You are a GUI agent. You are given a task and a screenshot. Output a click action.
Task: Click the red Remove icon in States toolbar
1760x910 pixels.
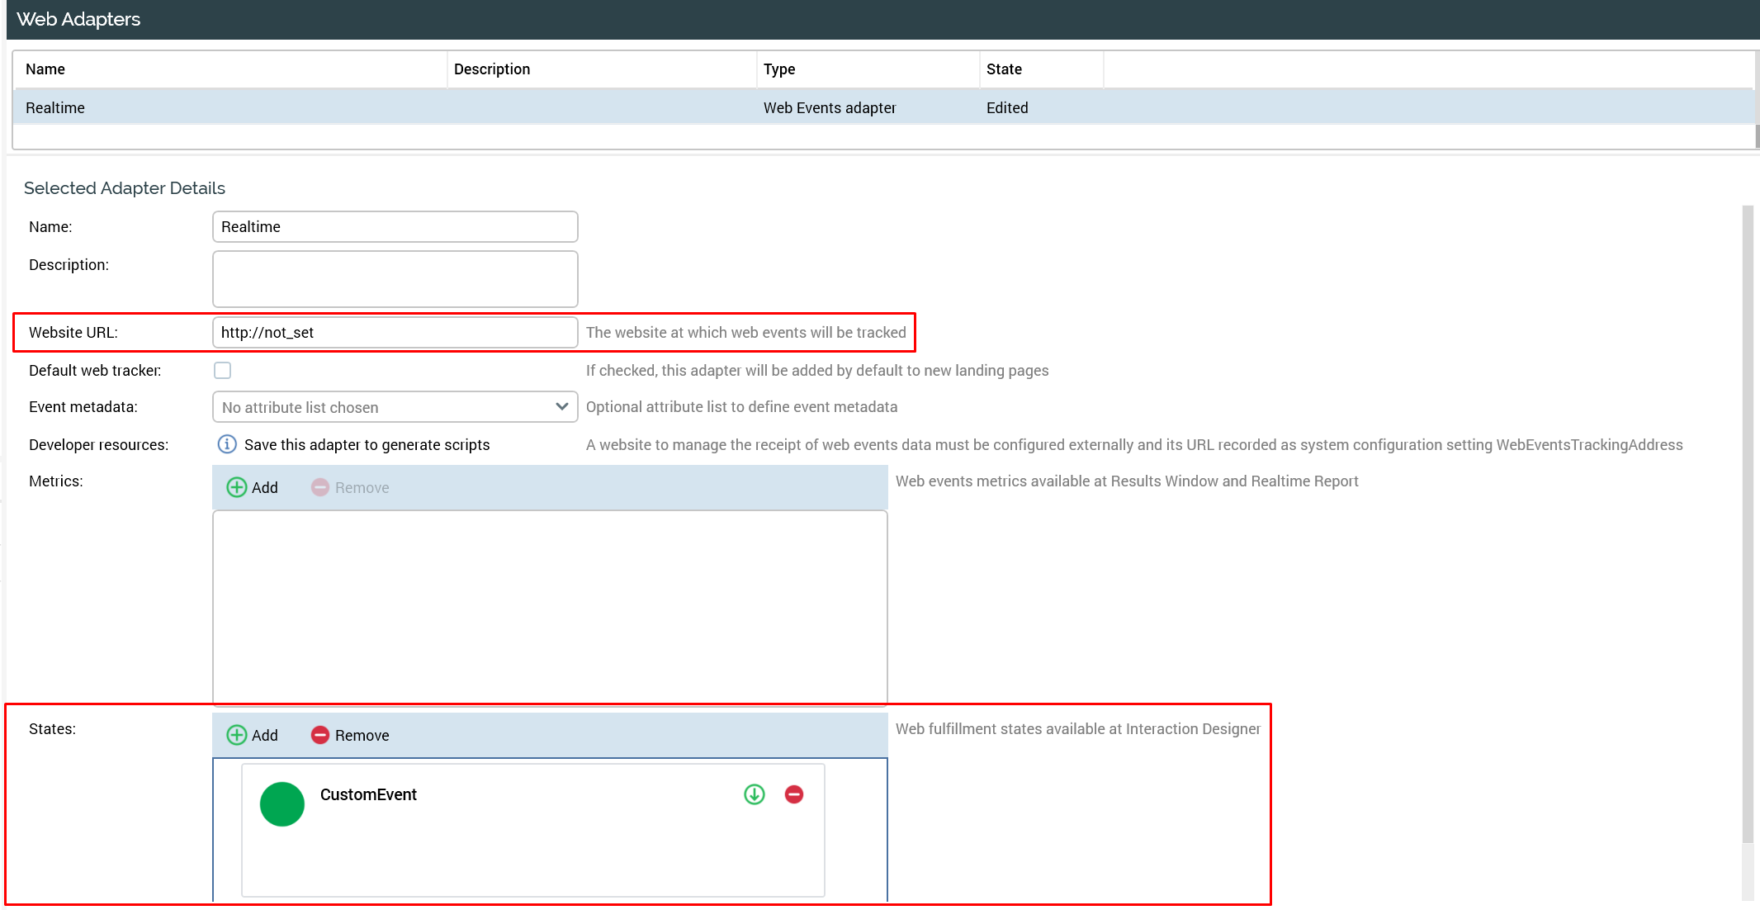320,735
